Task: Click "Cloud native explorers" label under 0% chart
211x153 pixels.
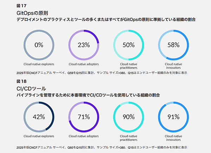Action: [39, 65]
